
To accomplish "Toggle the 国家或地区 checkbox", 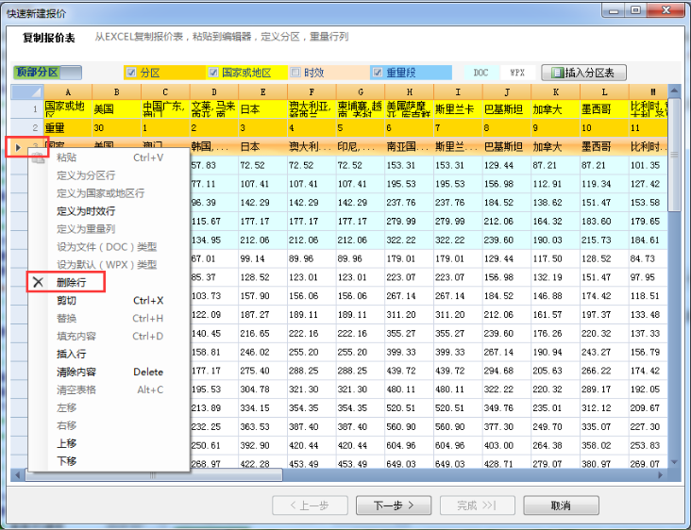I will (x=213, y=73).
